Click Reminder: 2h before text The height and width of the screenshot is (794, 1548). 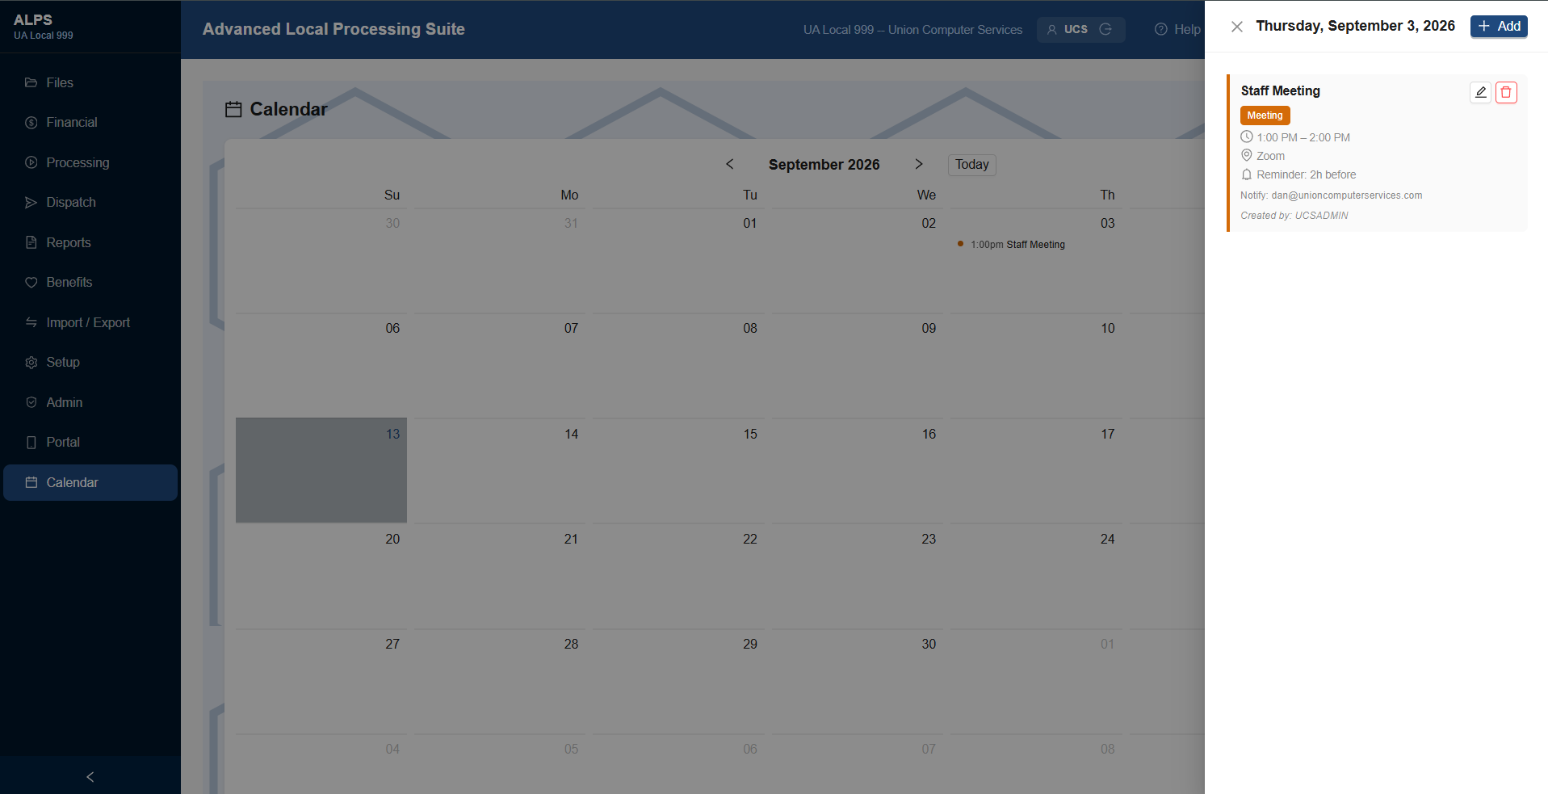(1307, 174)
